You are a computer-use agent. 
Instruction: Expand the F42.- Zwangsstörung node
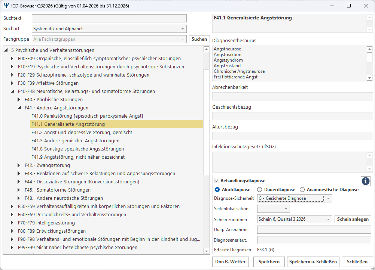[19, 165]
